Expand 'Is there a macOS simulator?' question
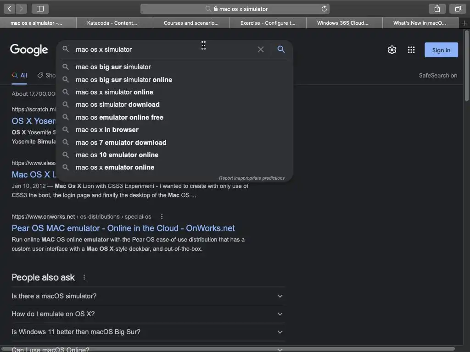Screen dimensions: 470x352 pos(148,296)
